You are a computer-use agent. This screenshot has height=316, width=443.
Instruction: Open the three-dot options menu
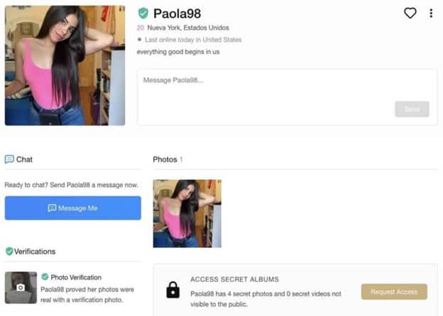(431, 13)
